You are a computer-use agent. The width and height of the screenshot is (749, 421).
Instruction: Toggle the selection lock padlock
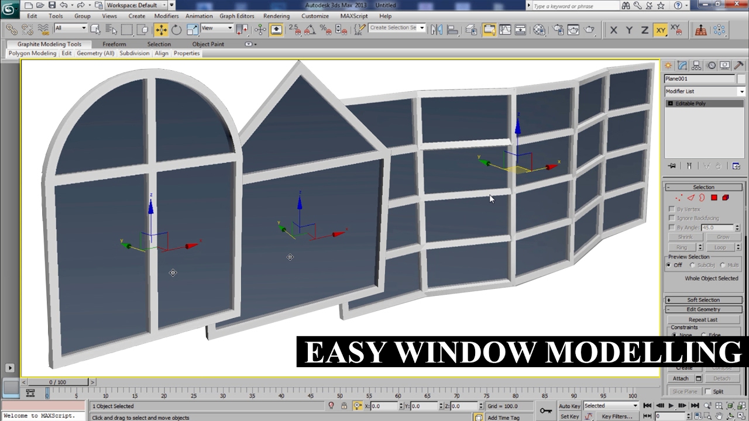click(x=343, y=406)
